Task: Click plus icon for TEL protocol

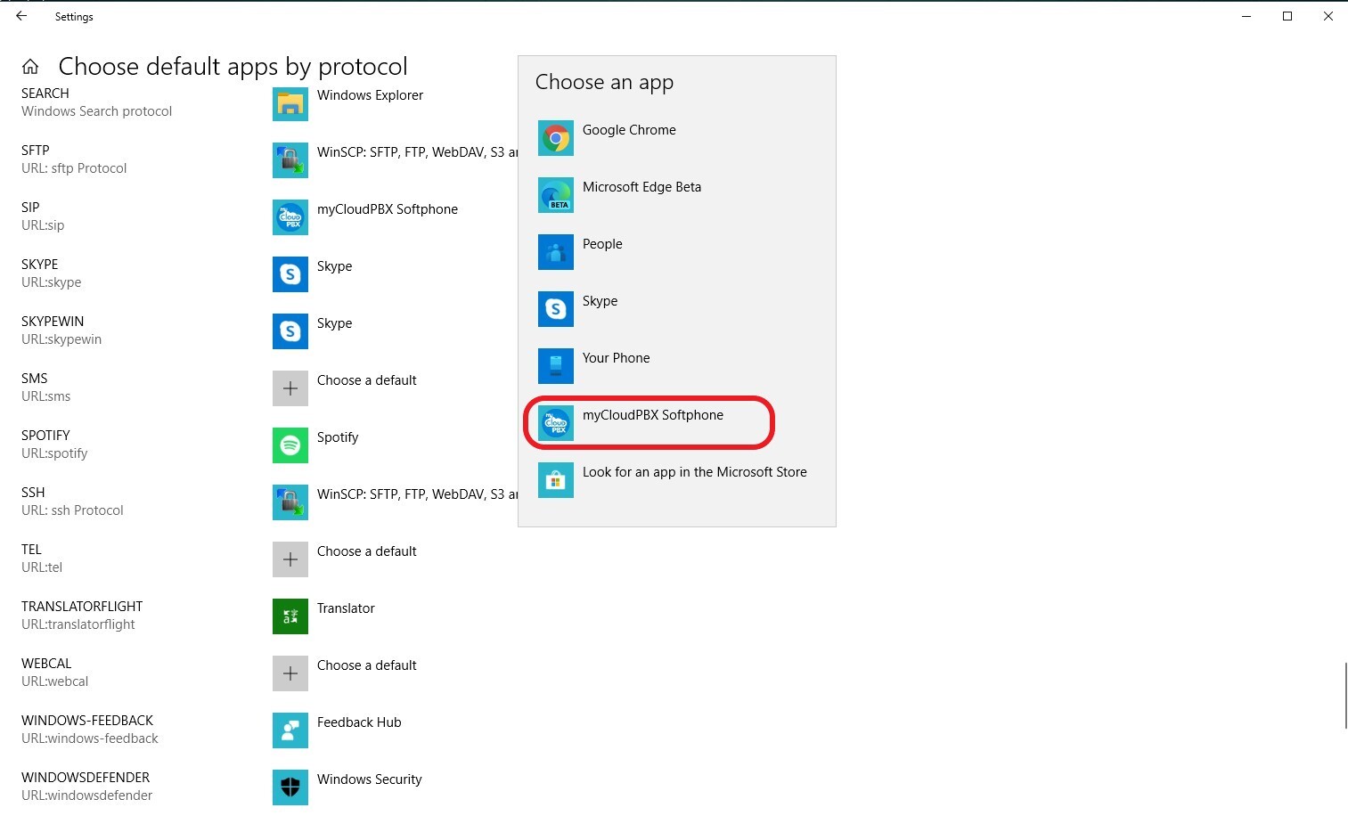Action: (x=290, y=559)
